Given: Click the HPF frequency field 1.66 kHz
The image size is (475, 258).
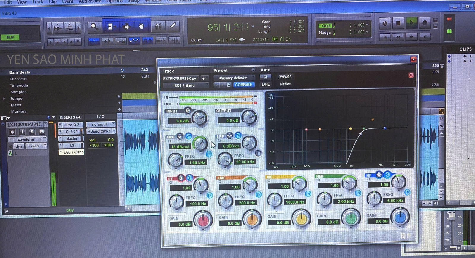Looking at the screenshot, I should point(197,162).
